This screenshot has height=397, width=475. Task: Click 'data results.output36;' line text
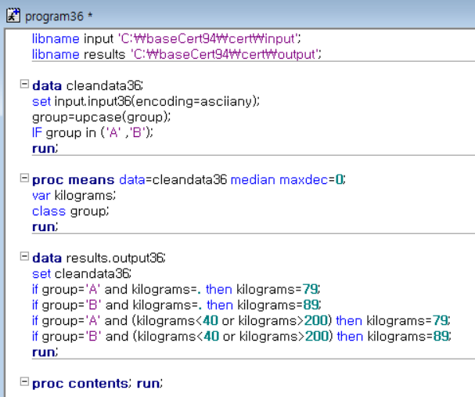99,258
